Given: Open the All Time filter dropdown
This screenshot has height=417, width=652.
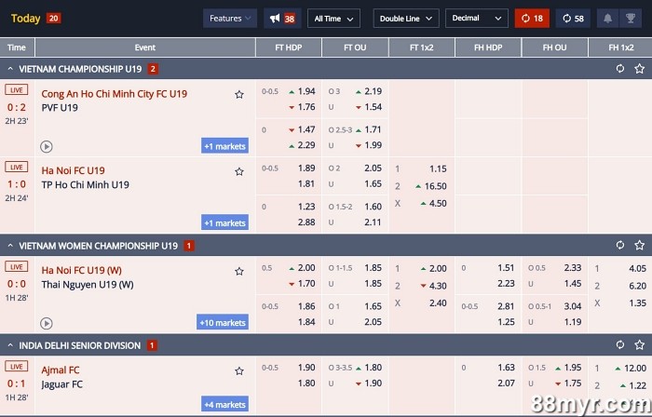Looking at the screenshot, I should click(x=333, y=19).
